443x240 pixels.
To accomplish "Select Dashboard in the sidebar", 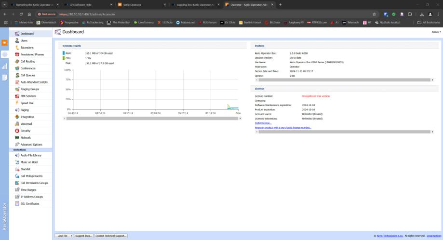I will pyautogui.click(x=30, y=34).
